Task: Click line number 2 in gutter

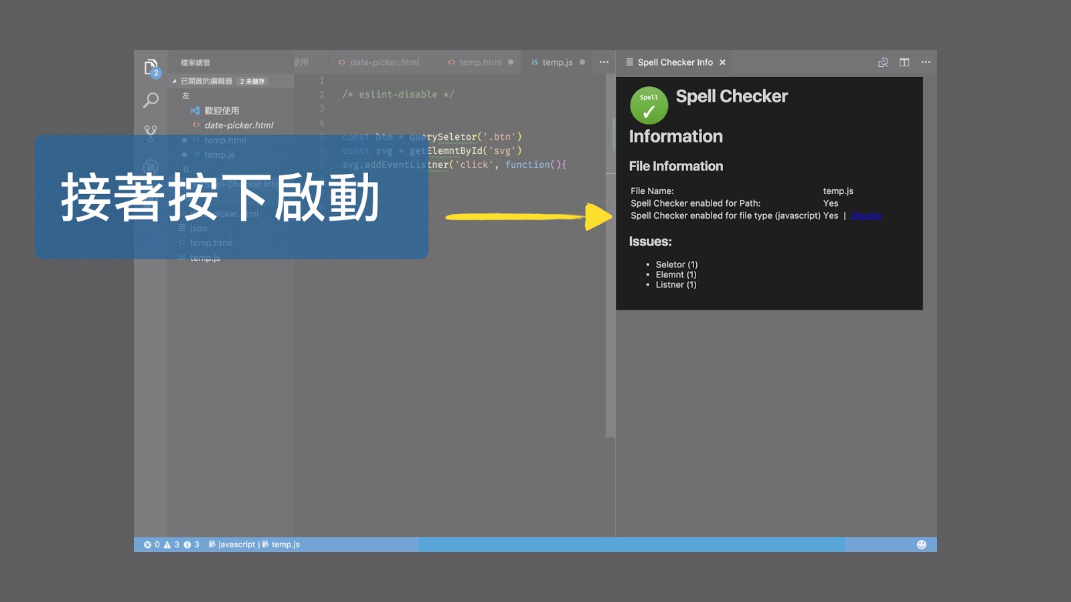Action: click(321, 94)
